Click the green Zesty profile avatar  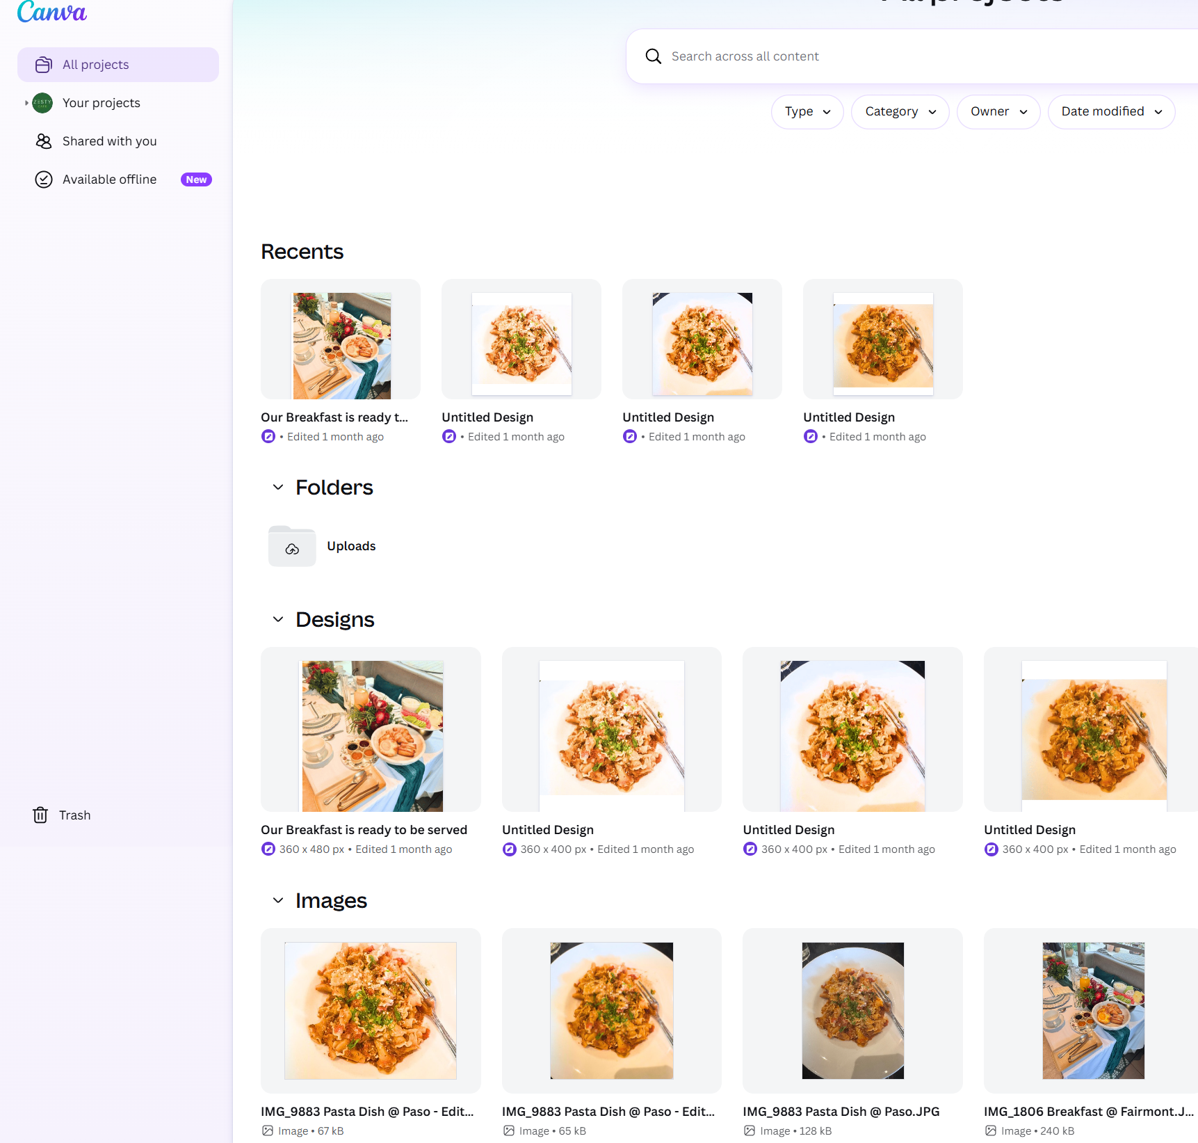pyautogui.click(x=43, y=103)
